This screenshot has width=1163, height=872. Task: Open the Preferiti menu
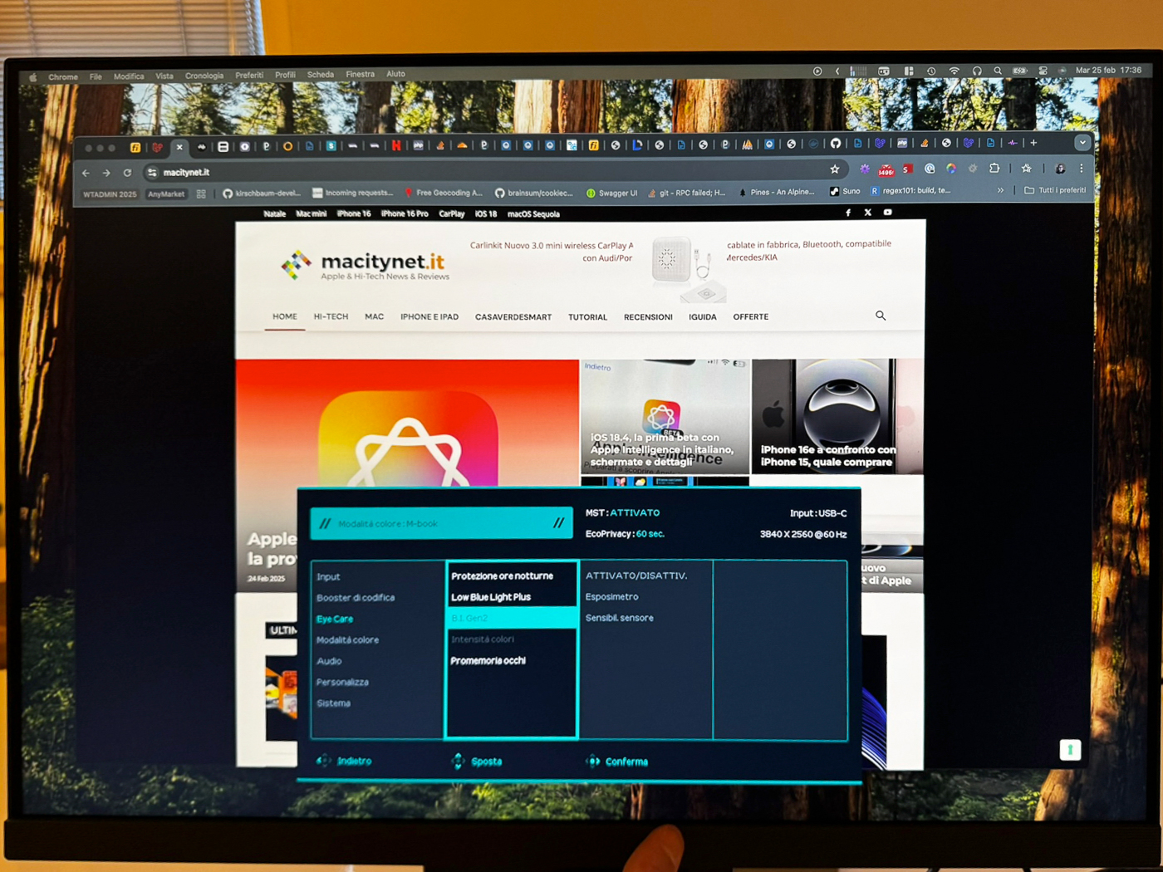pyautogui.click(x=249, y=75)
